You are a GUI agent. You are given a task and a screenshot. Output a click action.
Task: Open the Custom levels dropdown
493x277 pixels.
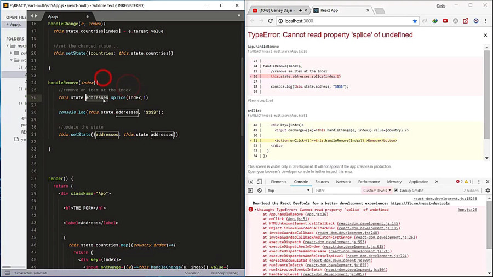tap(377, 191)
